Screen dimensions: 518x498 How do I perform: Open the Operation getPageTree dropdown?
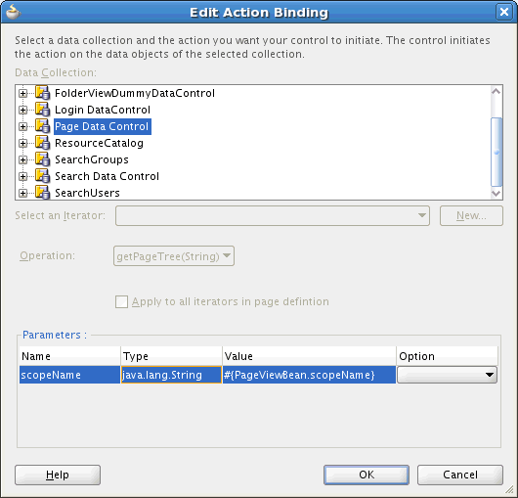click(174, 256)
